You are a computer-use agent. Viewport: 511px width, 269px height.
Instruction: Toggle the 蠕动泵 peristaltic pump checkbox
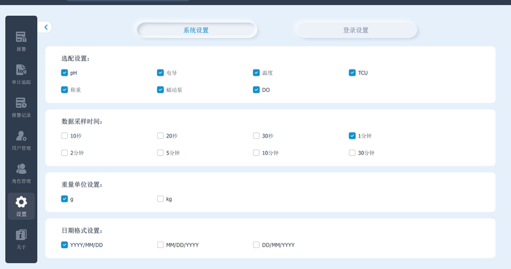[x=160, y=90]
